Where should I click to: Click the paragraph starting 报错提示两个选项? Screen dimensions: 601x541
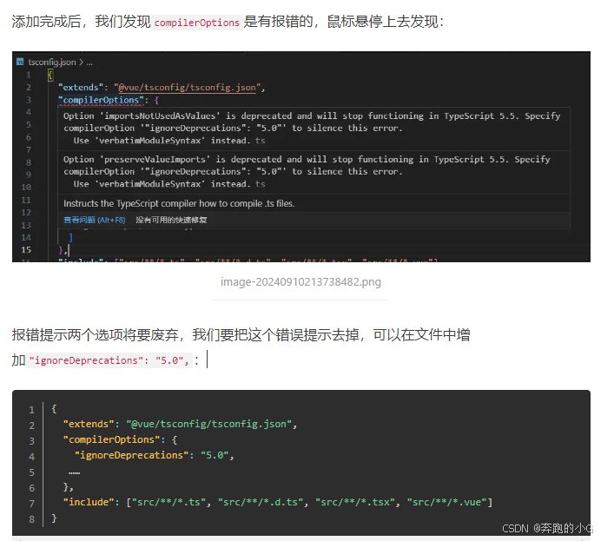click(241, 347)
